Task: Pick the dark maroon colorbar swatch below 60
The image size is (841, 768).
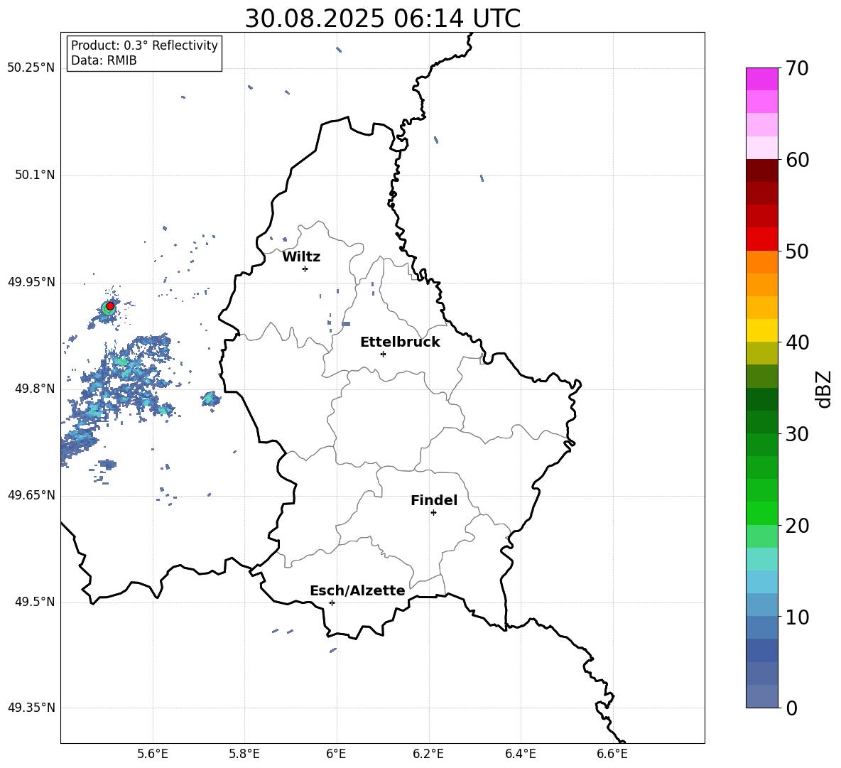Action: pyautogui.click(x=762, y=171)
